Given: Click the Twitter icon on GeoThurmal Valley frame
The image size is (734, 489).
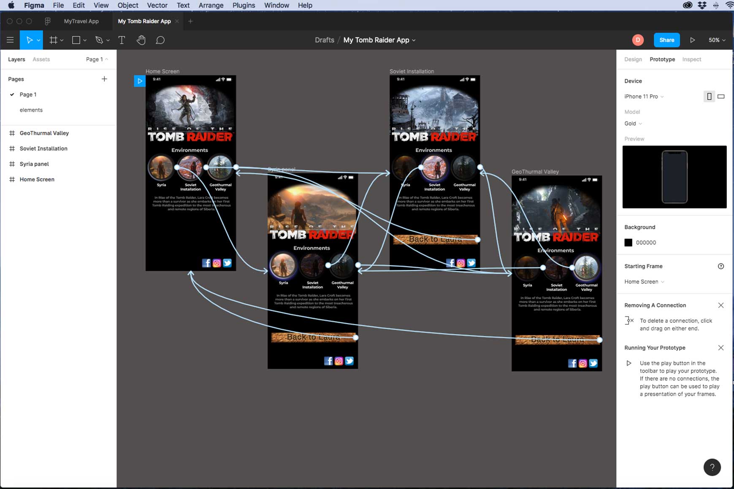Looking at the screenshot, I should click(593, 363).
